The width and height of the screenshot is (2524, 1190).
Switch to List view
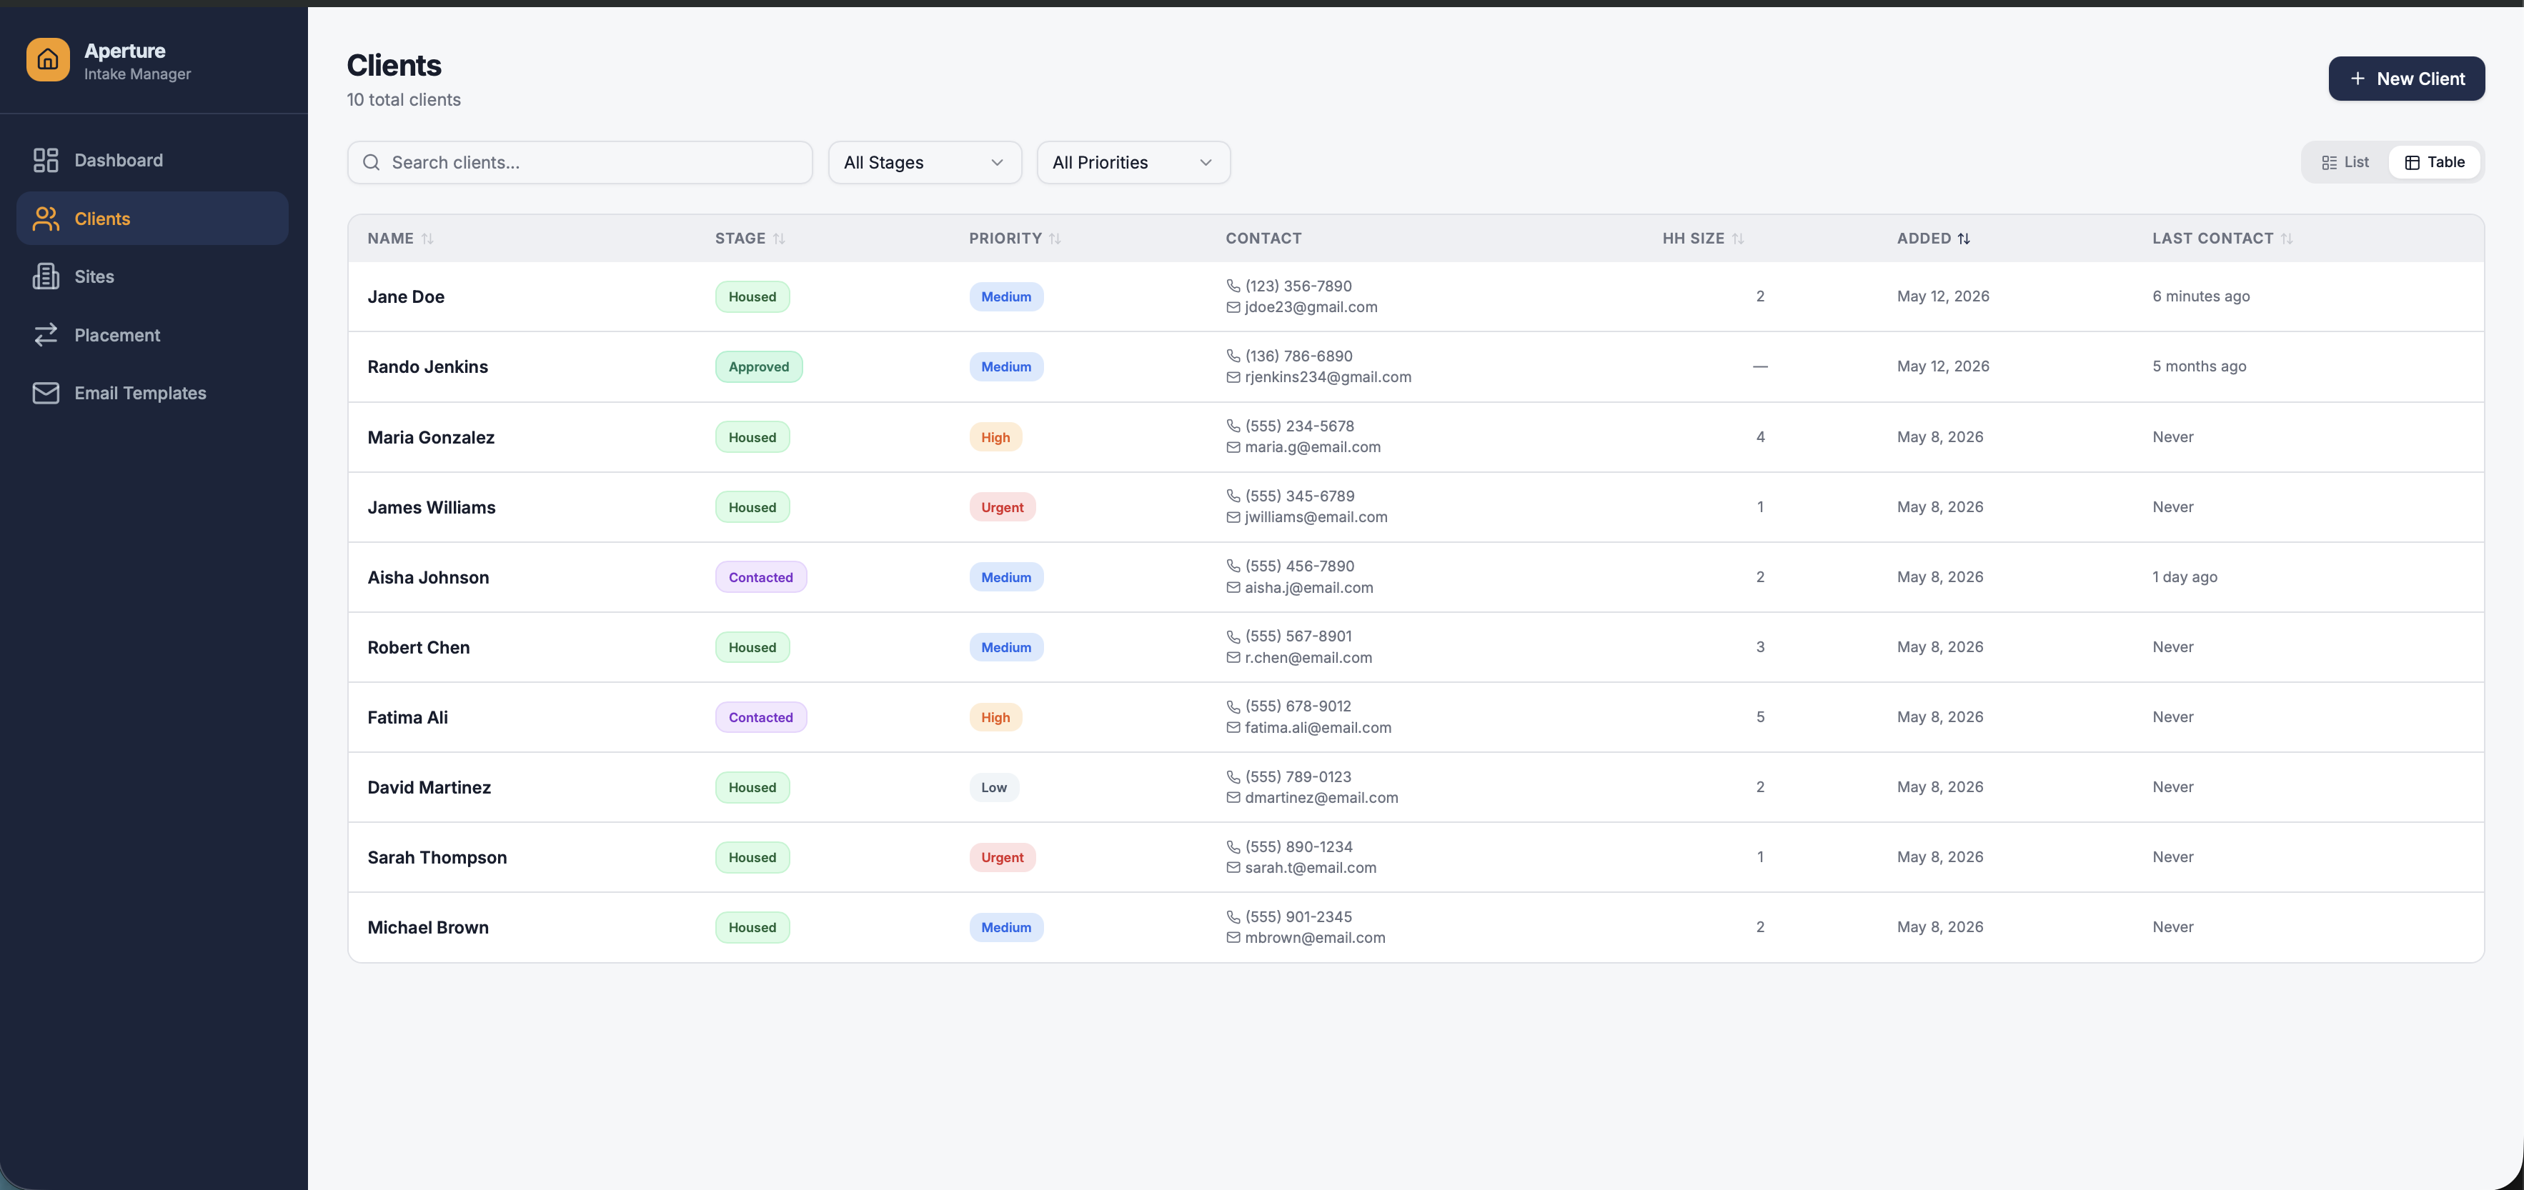[2345, 163]
